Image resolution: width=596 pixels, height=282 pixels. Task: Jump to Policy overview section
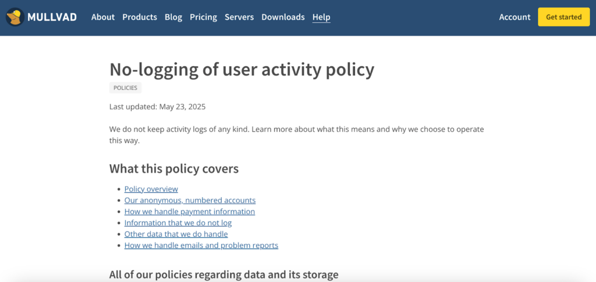coord(151,189)
